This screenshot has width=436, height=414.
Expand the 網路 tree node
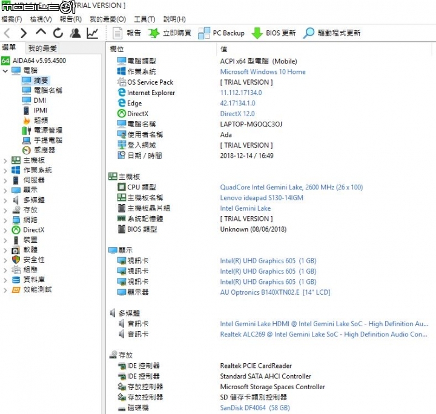click(x=5, y=220)
